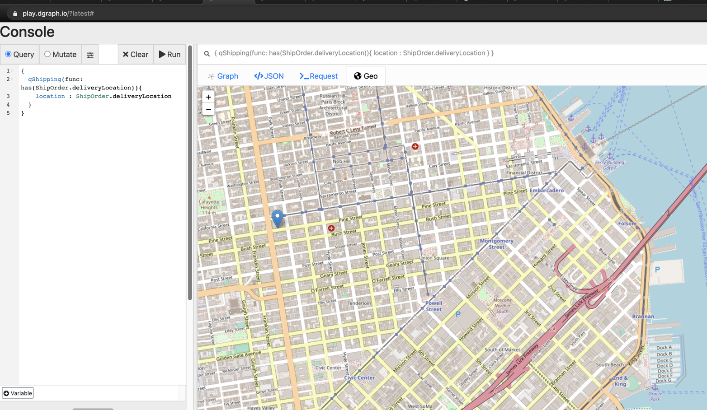Collapse code fold arrow at line 2
The image size is (707, 410).
click(x=12, y=79)
